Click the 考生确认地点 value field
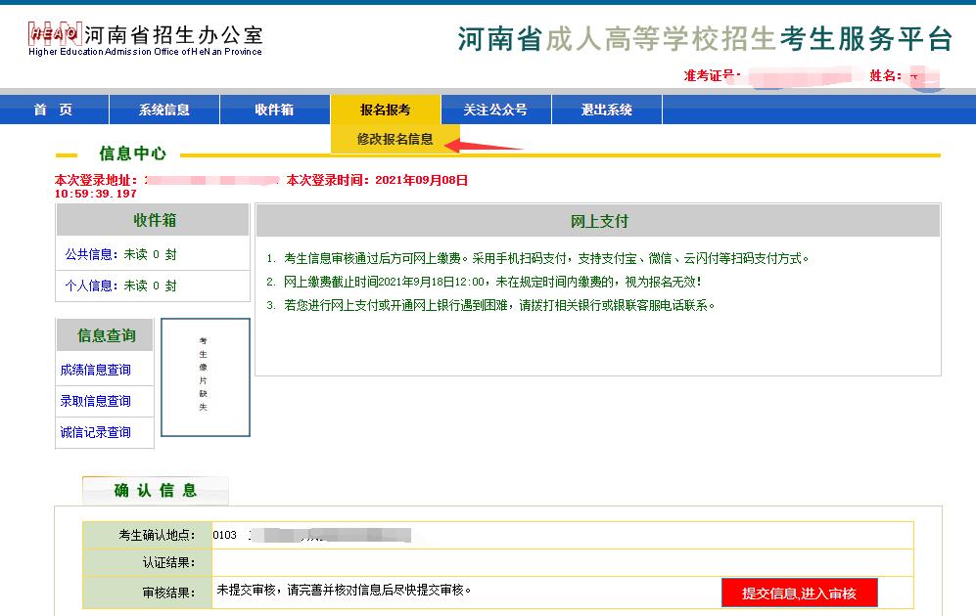The width and height of the screenshot is (976, 616). click(x=562, y=536)
